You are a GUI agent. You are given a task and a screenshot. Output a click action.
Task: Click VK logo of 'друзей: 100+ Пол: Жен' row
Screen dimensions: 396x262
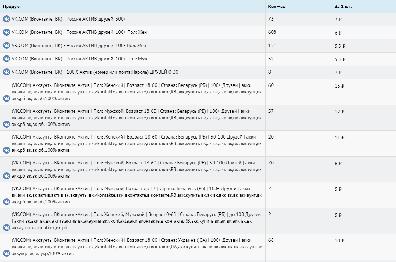coord(7,32)
